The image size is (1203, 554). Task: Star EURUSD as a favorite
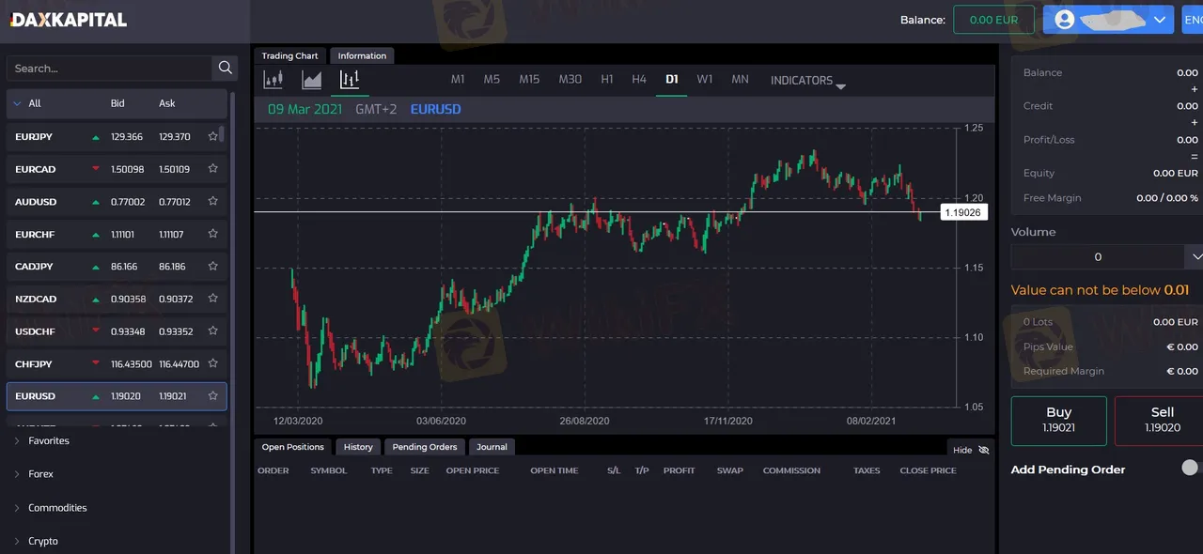[x=213, y=396]
